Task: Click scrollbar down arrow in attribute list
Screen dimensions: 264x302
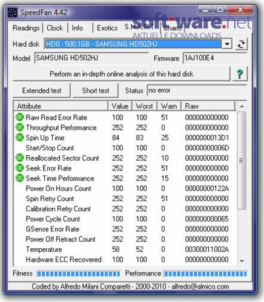Action: coord(242,261)
